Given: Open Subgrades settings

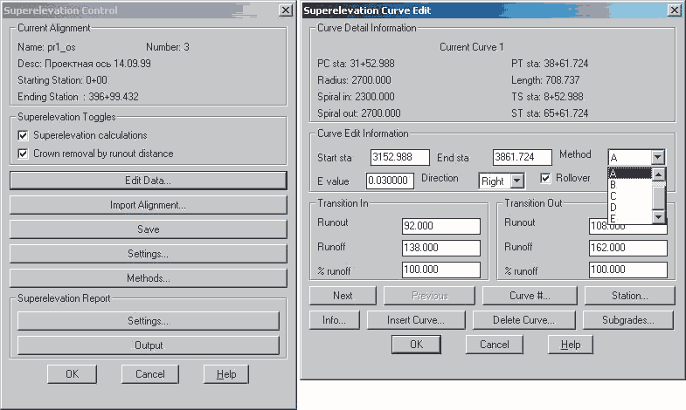Looking at the screenshot, I should click(x=627, y=320).
